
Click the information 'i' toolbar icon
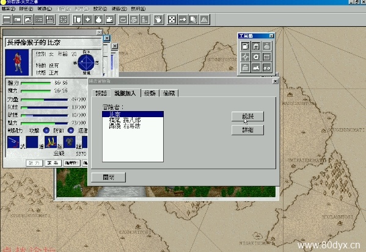pyautogui.click(x=145, y=20)
